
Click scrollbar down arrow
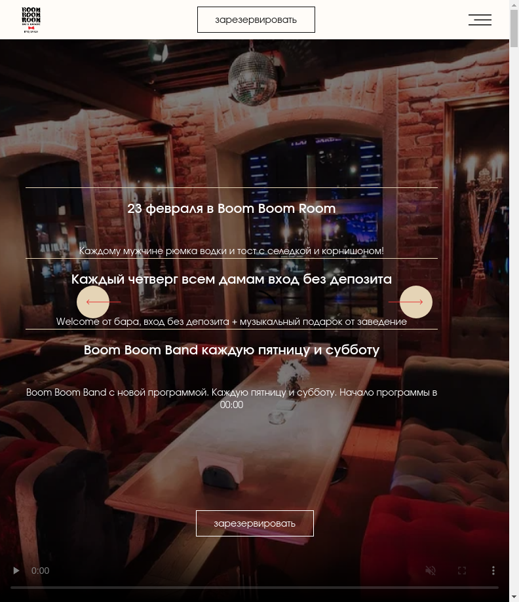(x=514, y=597)
